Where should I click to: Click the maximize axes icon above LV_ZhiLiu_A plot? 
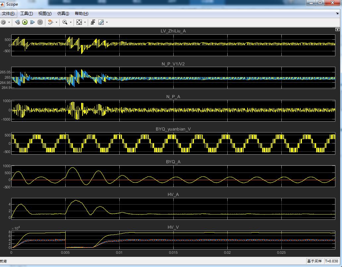click(337, 29)
